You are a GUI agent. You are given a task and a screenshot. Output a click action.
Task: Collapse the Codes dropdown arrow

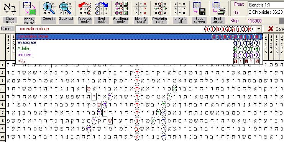tap(259, 29)
